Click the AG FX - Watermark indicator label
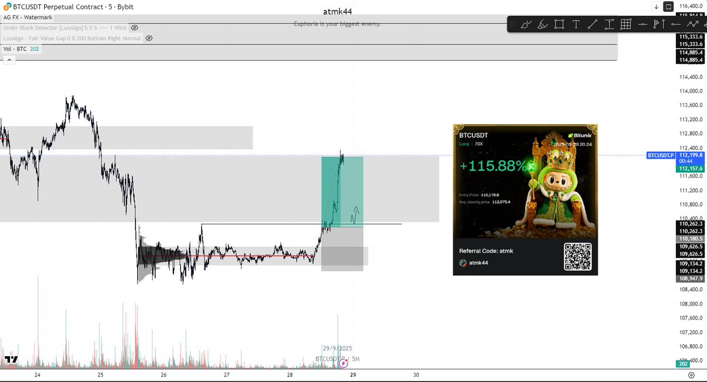The image size is (707, 382). point(28,18)
